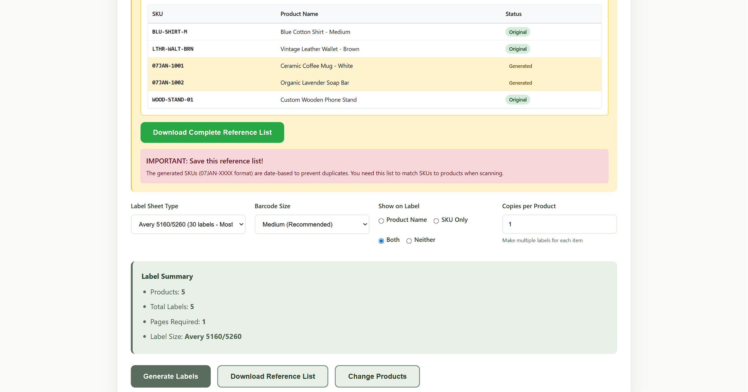Click the Copies per Product input field

point(559,224)
